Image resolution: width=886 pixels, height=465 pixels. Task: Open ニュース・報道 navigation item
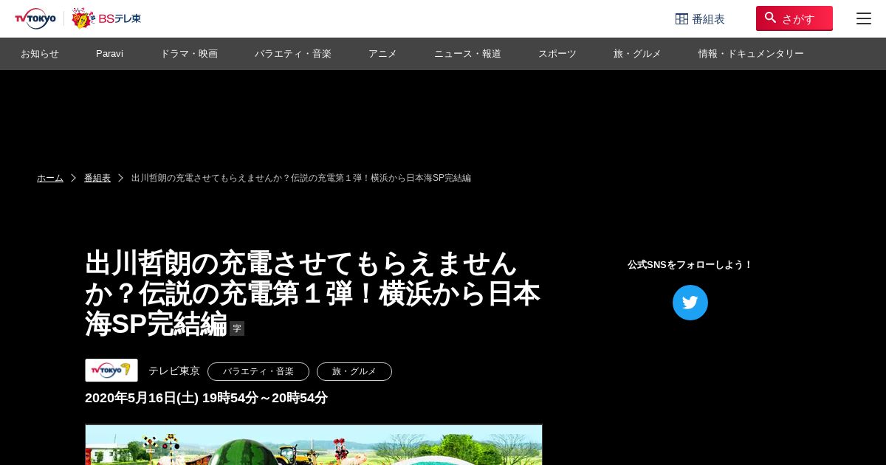467,54
